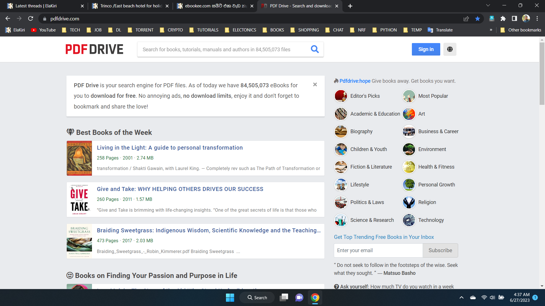Viewport: 545px width, 306px height.
Task: Open a new browser tab
Action: tap(350, 6)
